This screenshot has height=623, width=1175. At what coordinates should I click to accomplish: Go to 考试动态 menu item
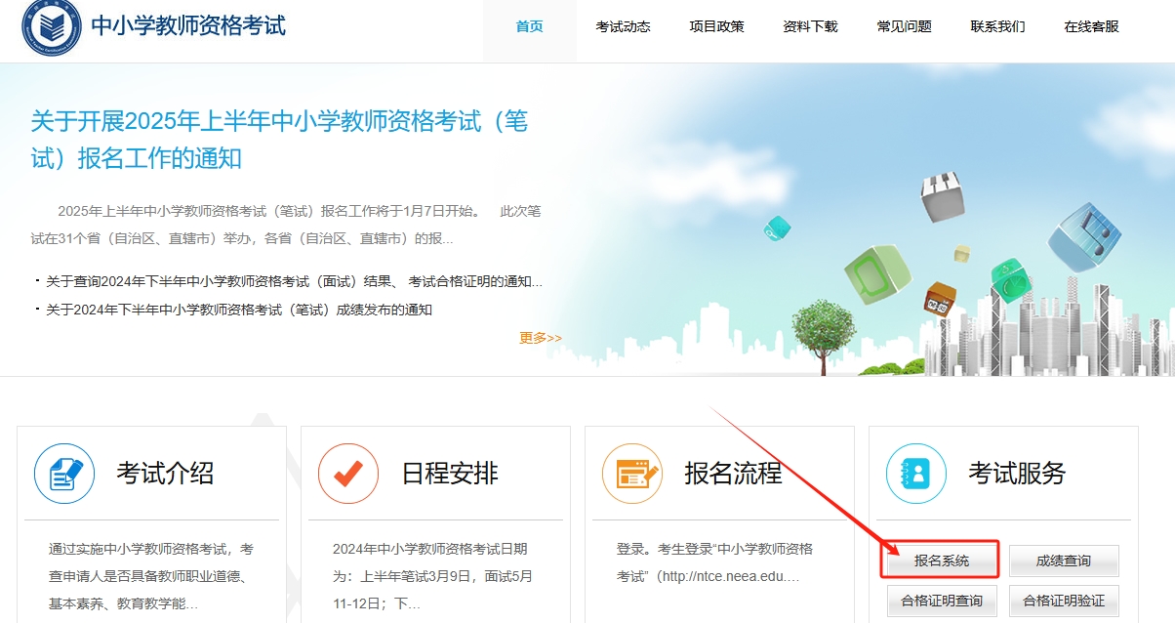[623, 27]
